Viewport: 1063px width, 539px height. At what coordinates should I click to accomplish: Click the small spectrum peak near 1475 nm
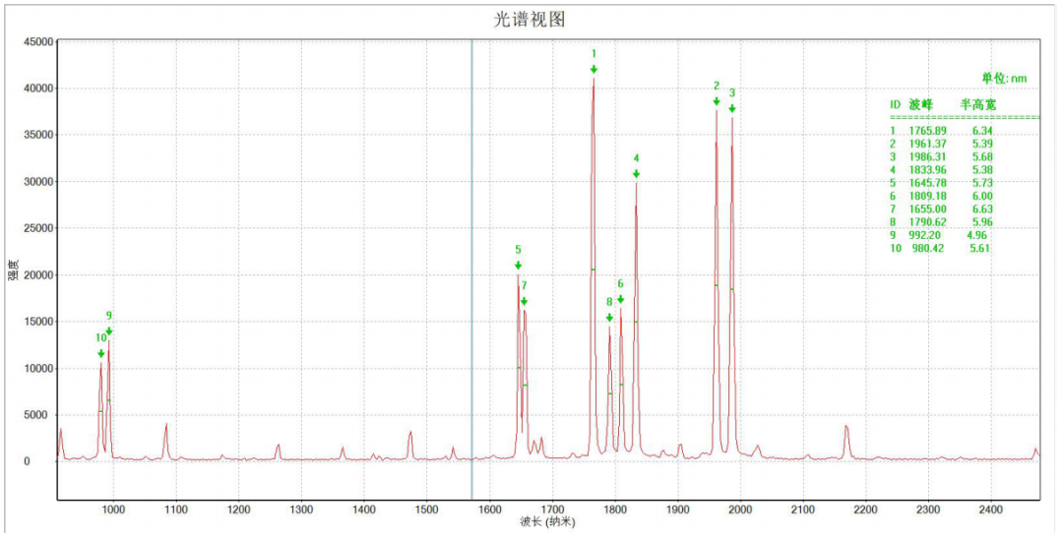point(410,444)
